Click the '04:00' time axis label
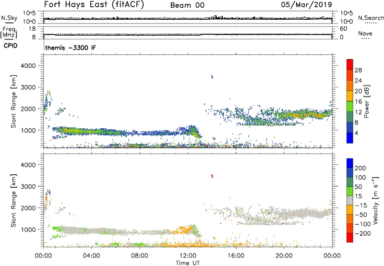Screen dimensions: 384x266 point(91,256)
